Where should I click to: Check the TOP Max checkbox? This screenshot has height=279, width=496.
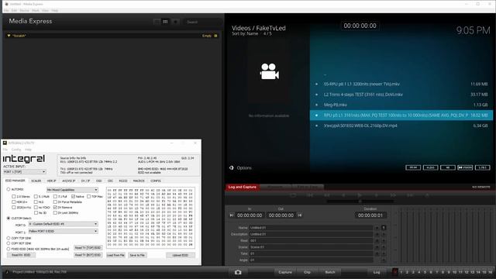click(x=88, y=196)
